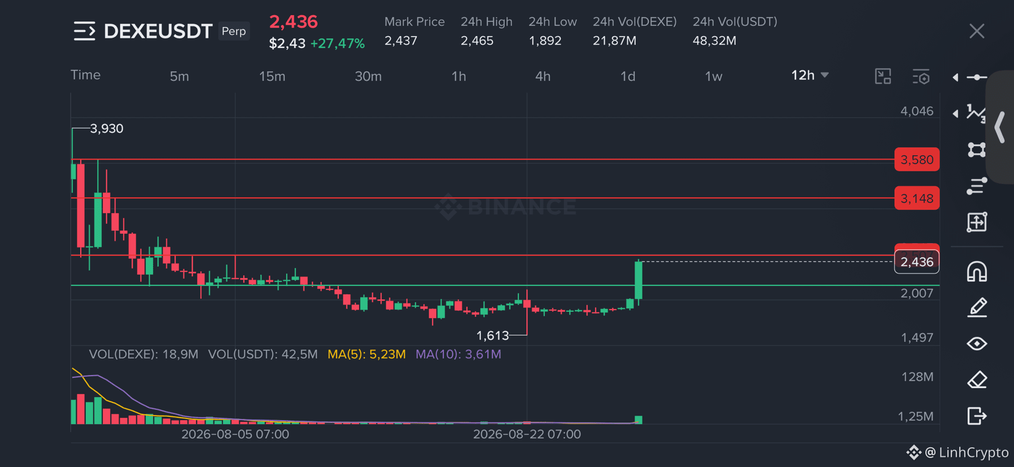Click the 3,148 resistance price label
The image size is (1014, 467).
click(917, 199)
